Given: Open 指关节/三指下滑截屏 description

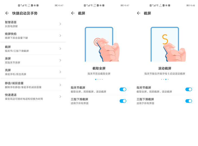Looking at the screenshot, I should [17, 51].
